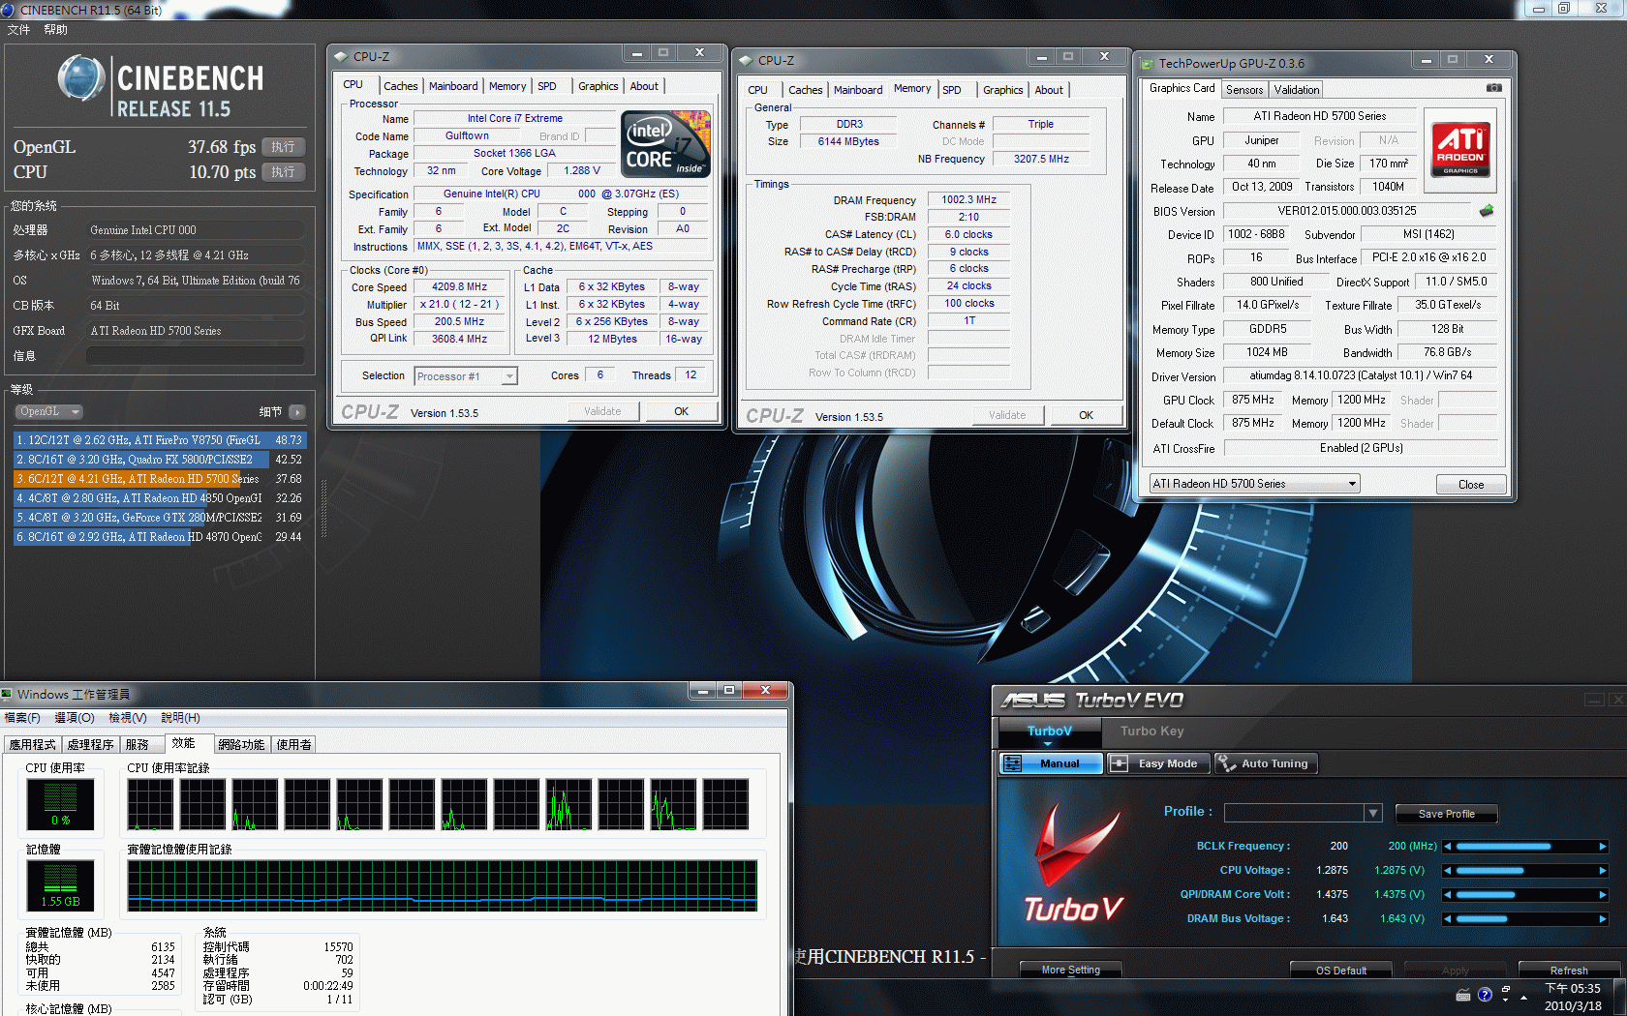
Task: Click Close button in GPU-Z
Action: pyautogui.click(x=1471, y=485)
